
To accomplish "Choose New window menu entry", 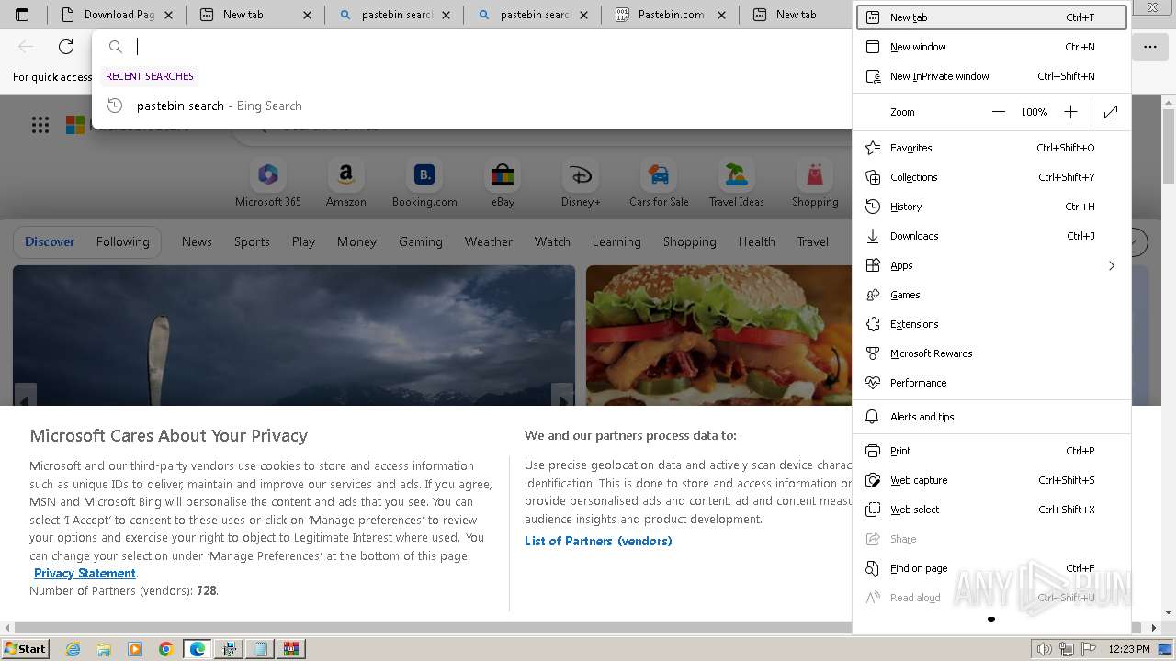I will [991, 47].
